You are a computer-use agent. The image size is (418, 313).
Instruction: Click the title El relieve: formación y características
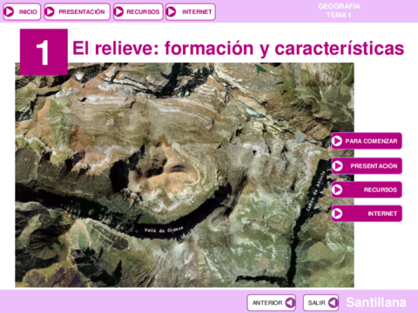point(238,48)
